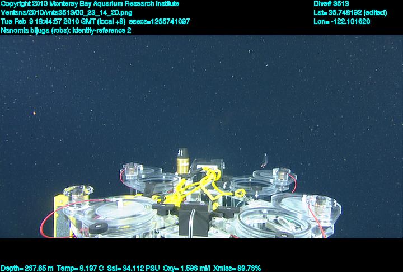Click the copyright Monterey Bay Aquarium text
This screenshot has width=403, height=272.
coord(90,3)
